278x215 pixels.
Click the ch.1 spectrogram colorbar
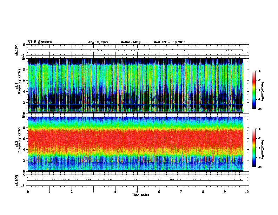click(x=254, y=90)
